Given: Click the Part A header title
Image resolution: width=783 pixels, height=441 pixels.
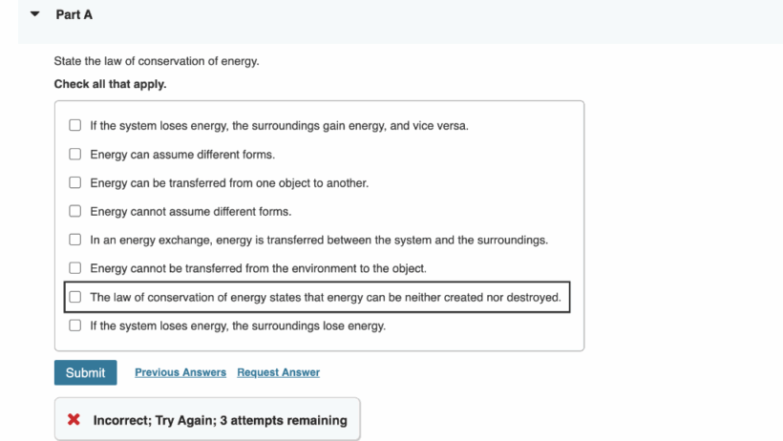Looking at the screenshot, I should [x=74, y=14].
